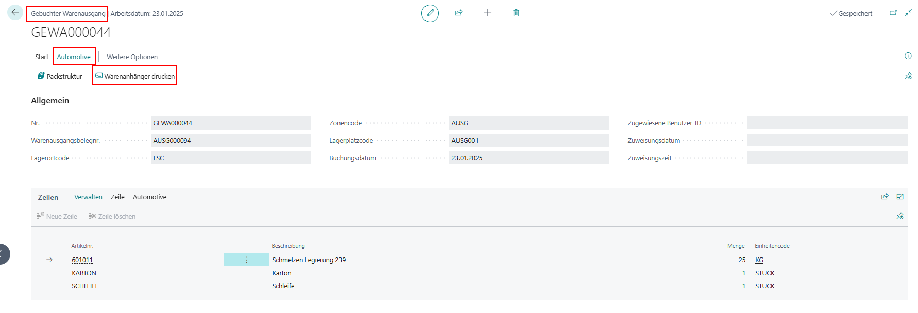Screen dimensions: 918x313
Task: Click the Buchungsdatum field
Action: click(x=528, y=158)
